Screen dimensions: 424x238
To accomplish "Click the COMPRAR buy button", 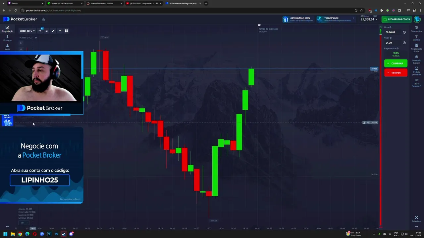I will coord(396,63).
